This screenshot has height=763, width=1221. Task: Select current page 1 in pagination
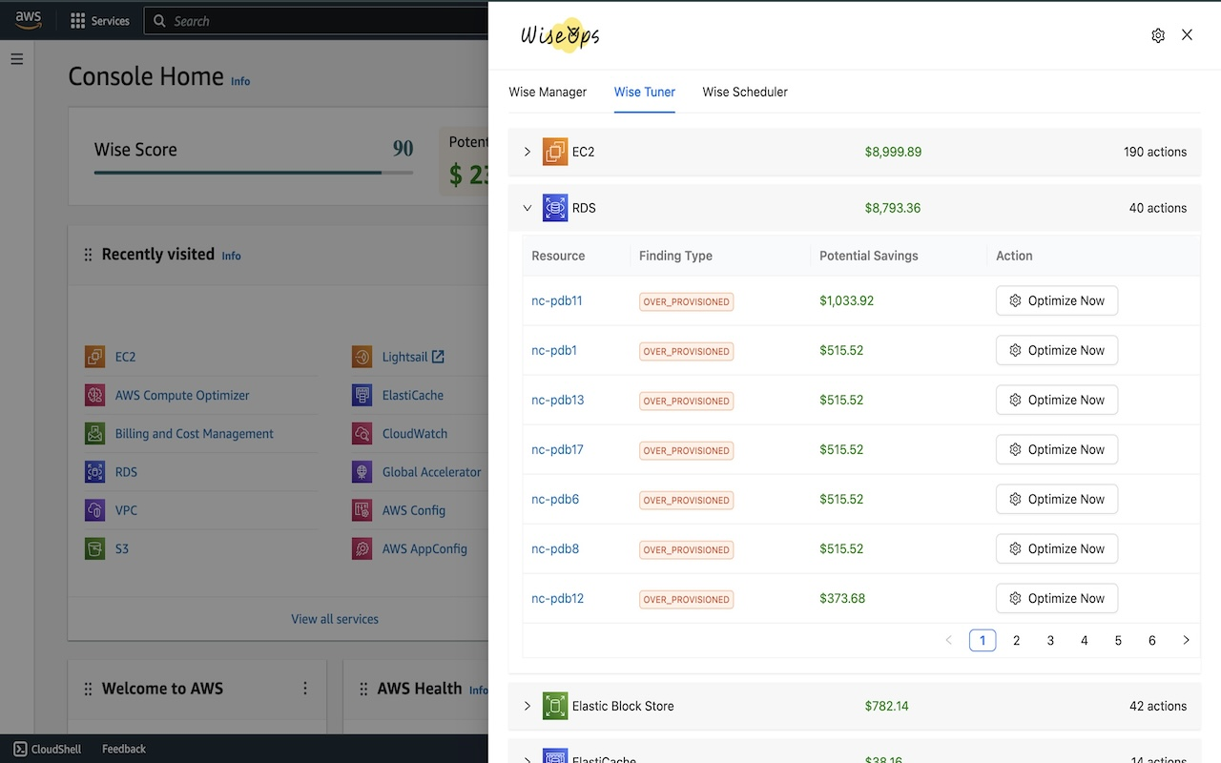[x=983, y=640]
